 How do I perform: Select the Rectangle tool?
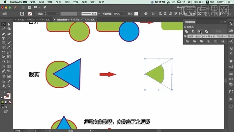click(3, 43)
